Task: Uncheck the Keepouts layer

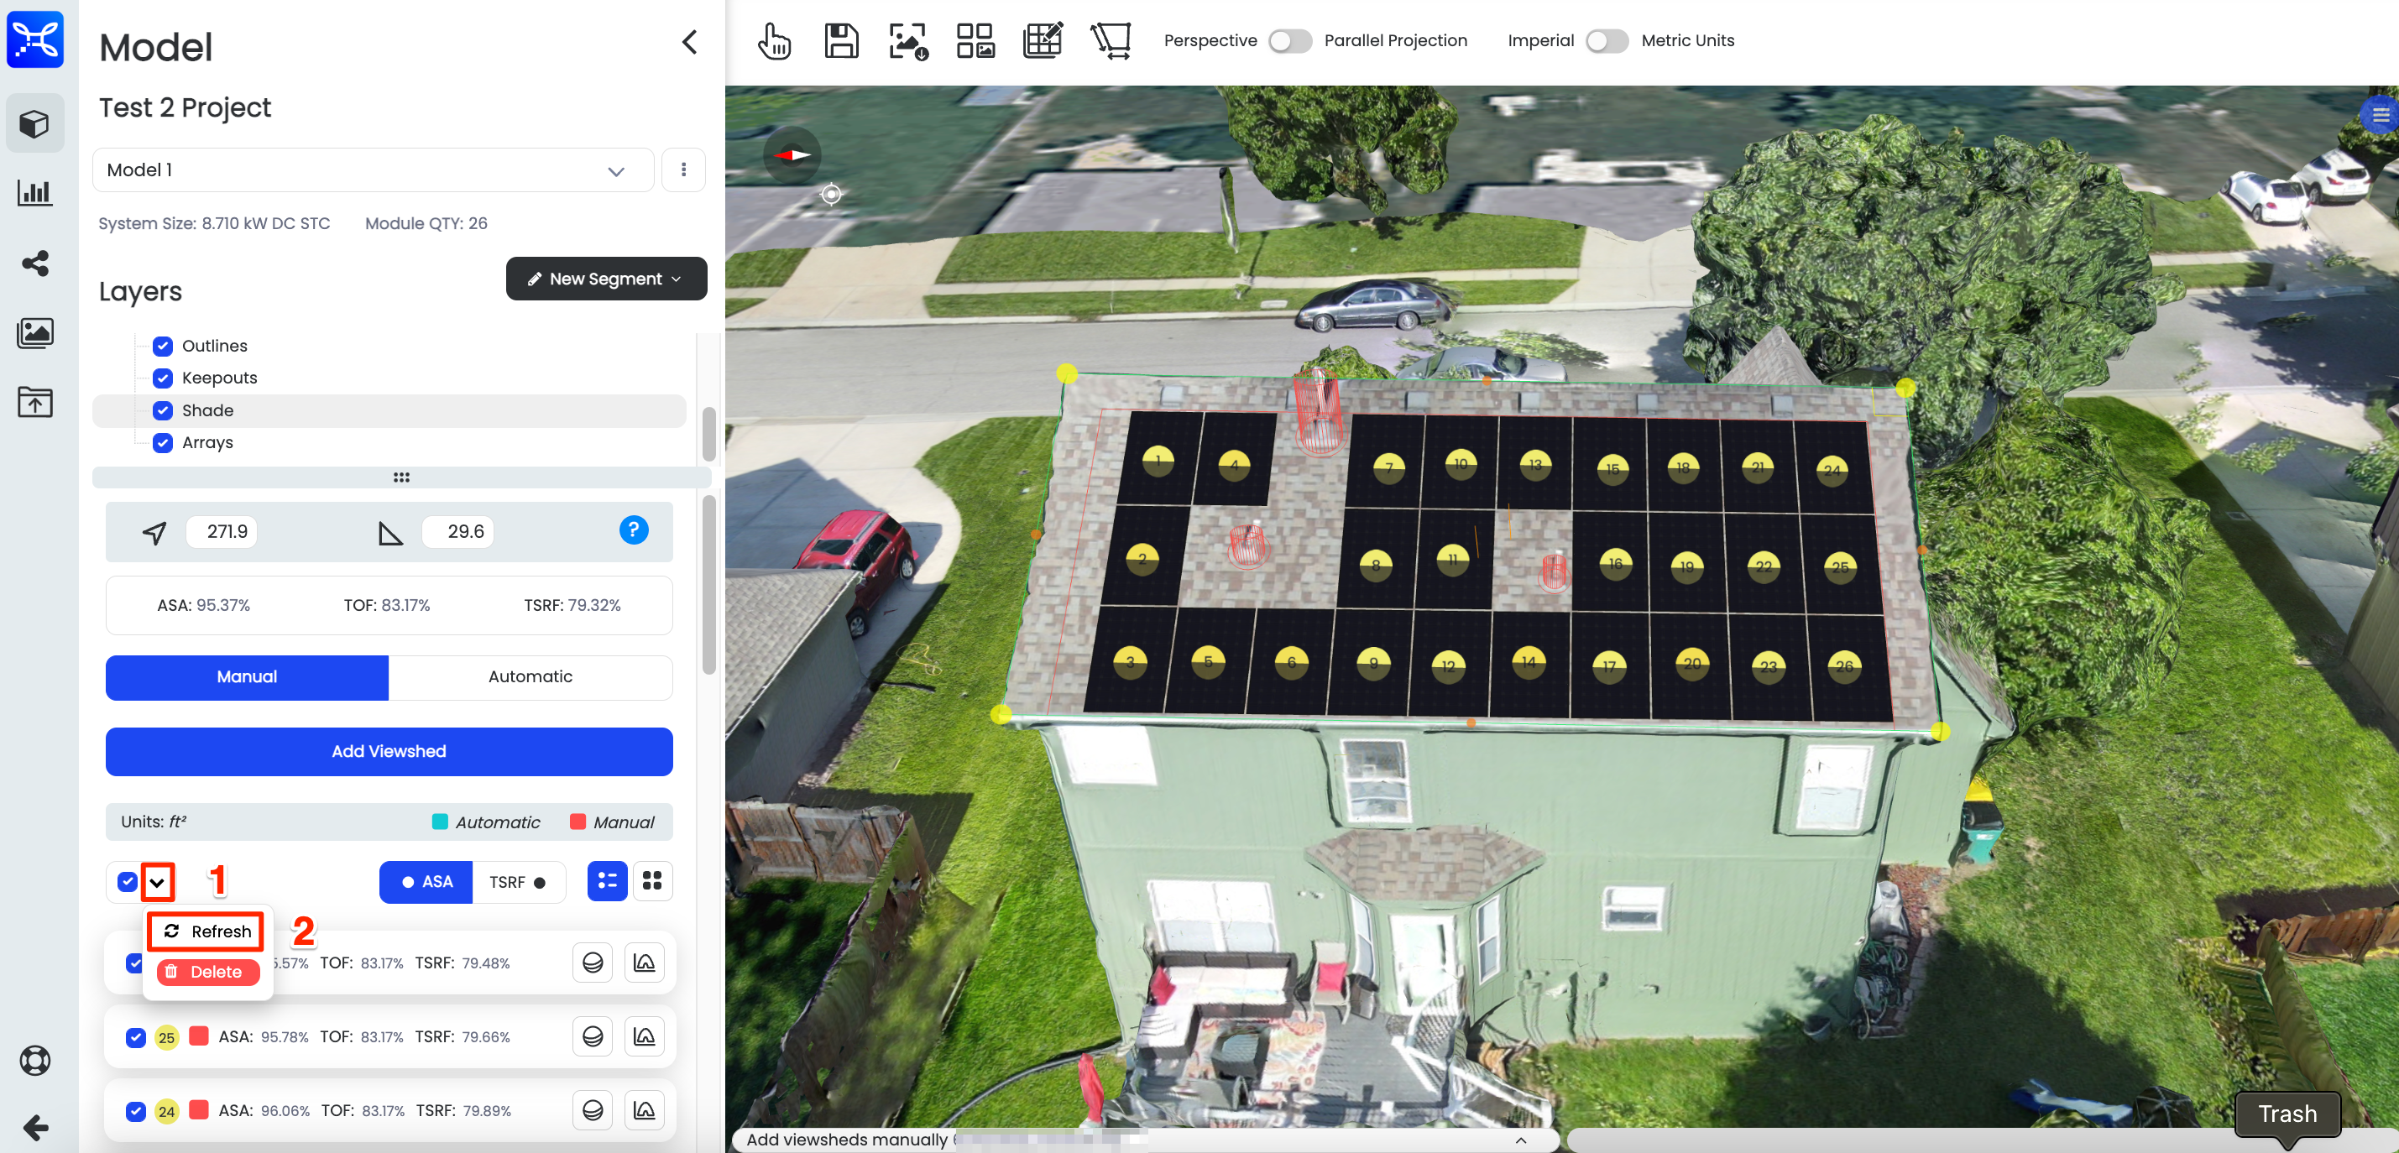Action: [x=163, y=377]
